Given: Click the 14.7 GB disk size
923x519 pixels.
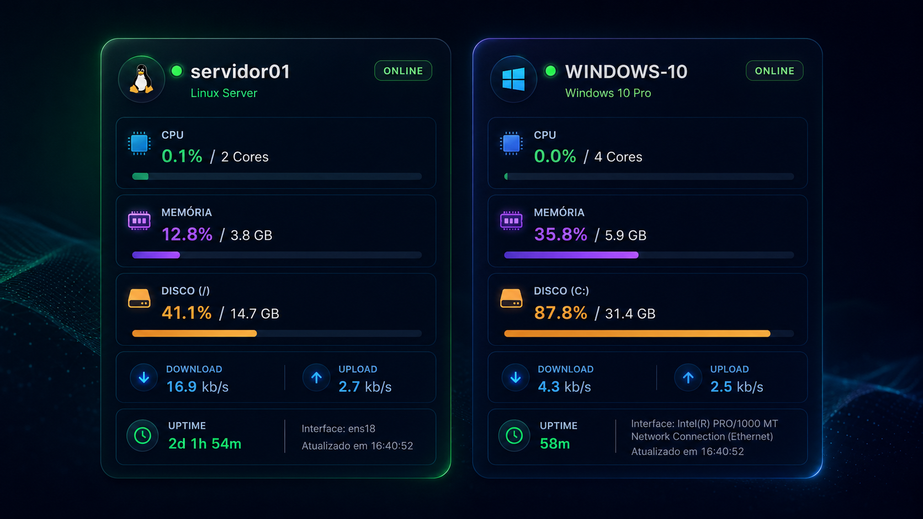Looking at the screenshot, I should (x=254, y=314).
